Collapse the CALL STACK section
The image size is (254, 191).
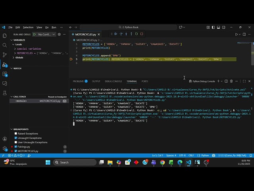pyautogui.click(x=12, y=97)
